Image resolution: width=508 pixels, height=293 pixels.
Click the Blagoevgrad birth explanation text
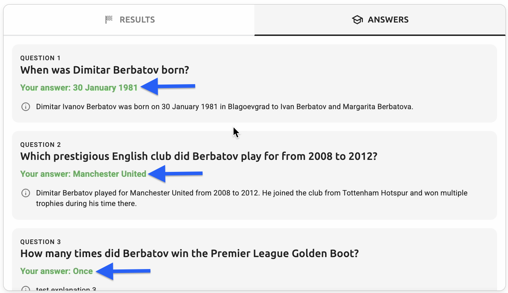click(x=224, y=107)
